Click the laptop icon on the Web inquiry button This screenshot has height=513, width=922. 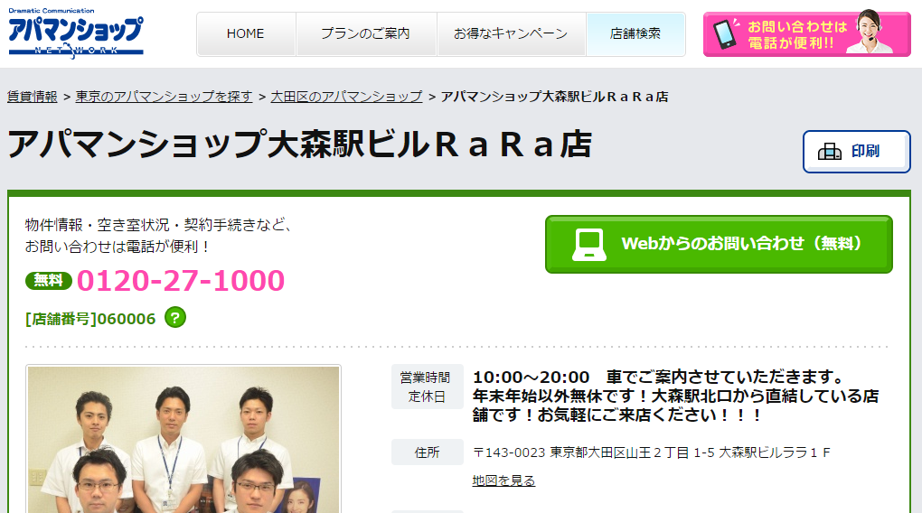589,245
